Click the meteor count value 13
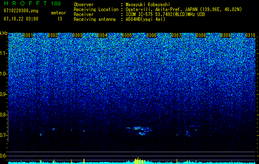 (60, 19)
